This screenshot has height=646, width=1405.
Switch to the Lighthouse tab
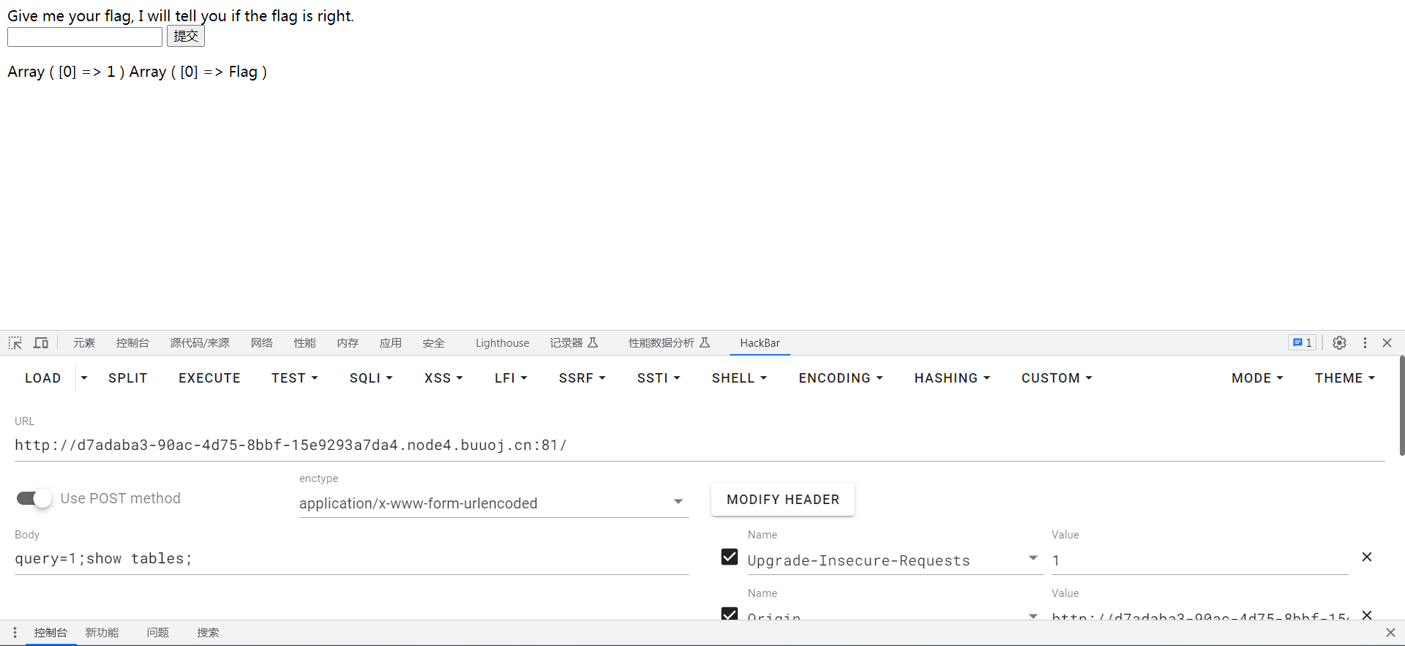tap(502, 343)
